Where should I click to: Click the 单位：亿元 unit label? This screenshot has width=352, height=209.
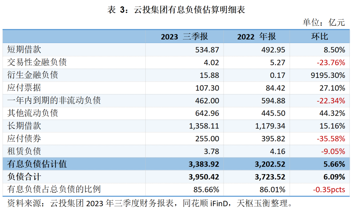(323, 22)
